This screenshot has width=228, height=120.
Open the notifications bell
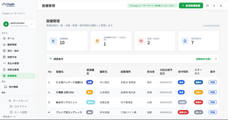tap(214, 6)
